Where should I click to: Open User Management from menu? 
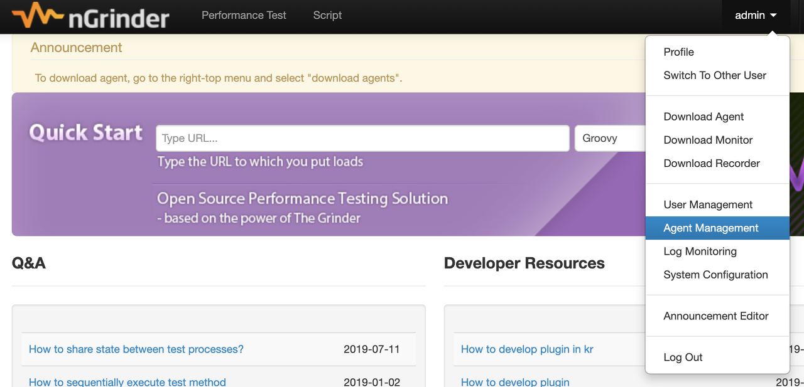click(x=708, y=204)
